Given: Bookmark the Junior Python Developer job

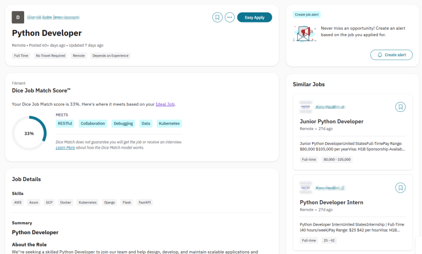Looking at the screenshot, I should click(400, 107).
